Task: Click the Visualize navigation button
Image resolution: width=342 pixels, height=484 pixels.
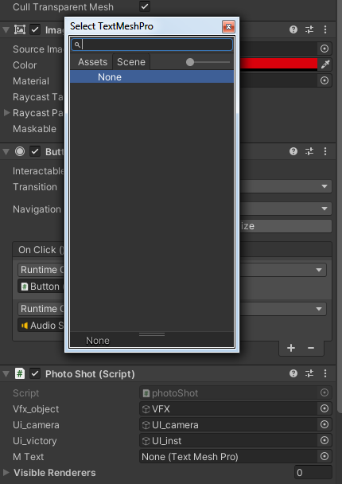Action: click(286, 226)
